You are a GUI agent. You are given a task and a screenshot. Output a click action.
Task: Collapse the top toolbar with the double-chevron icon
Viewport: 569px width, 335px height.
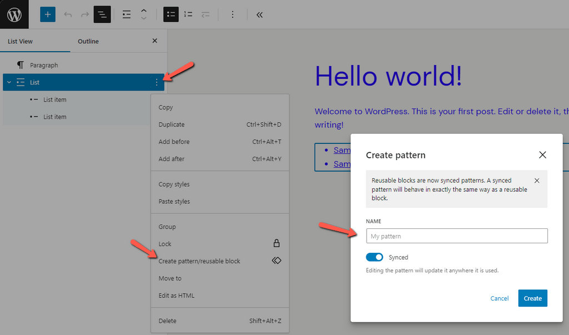(x=259, y=14)
